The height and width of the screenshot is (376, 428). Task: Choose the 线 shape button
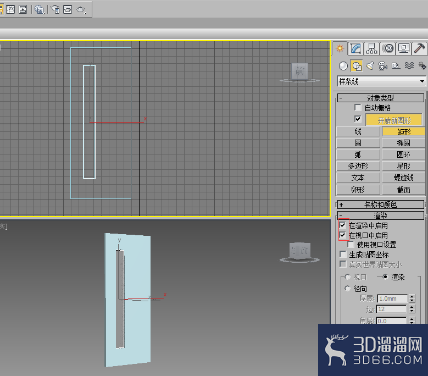[x=358, y=131]
